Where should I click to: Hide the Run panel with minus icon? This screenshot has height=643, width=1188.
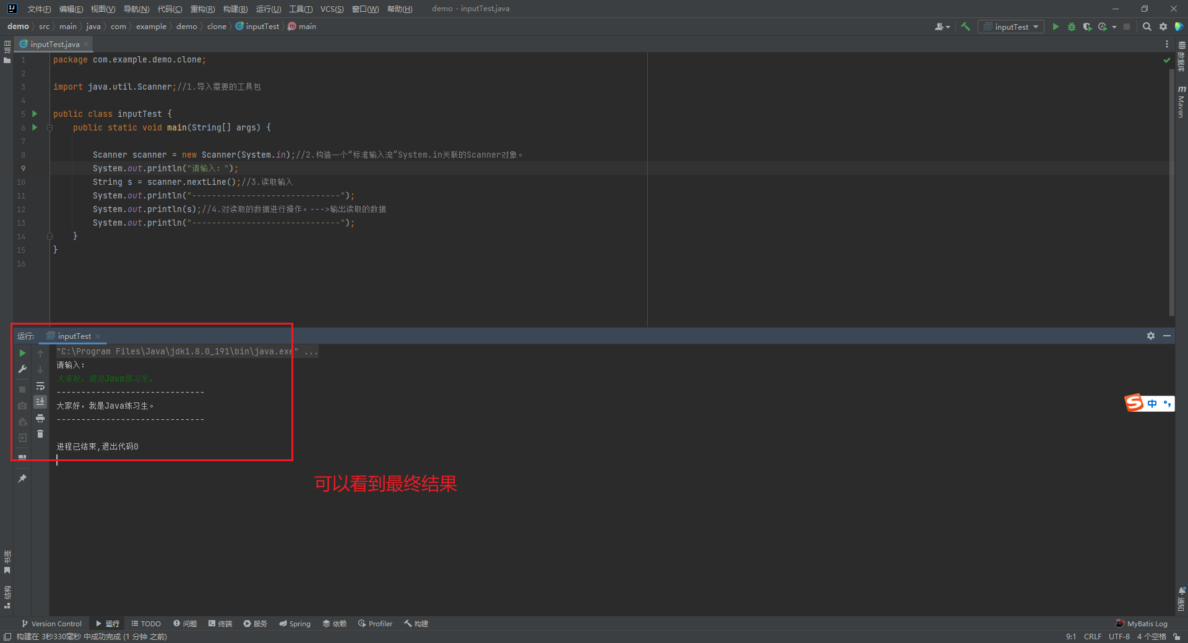pyautogui.click(x=1167, y=336)
